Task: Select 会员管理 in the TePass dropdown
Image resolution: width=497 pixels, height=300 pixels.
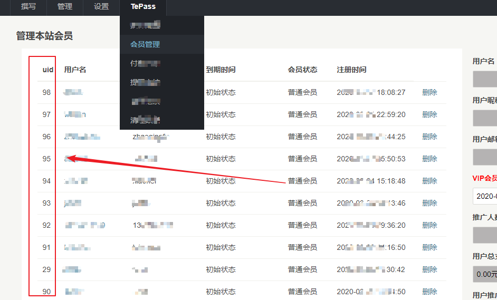Action: [145, 44]
